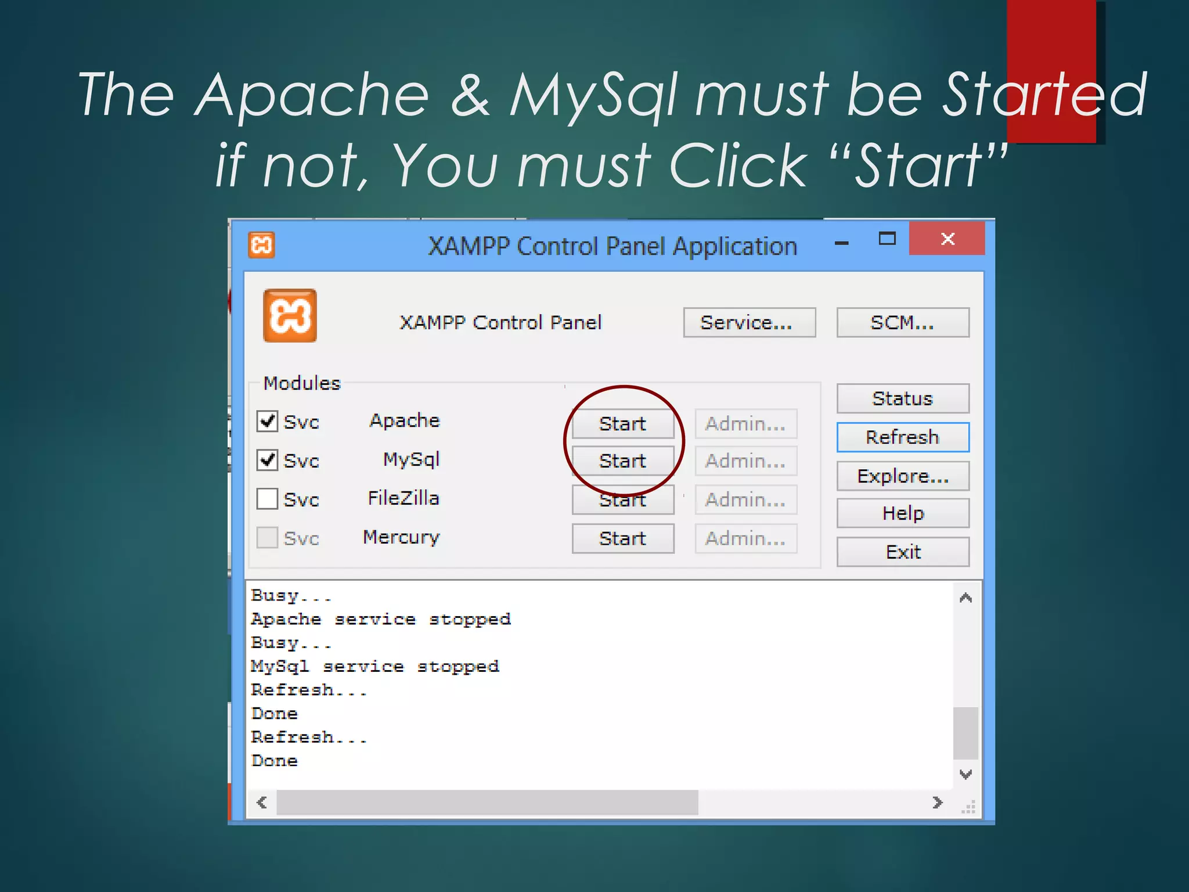The image size is (1189, 892).
Task: Click the horizontal scrollbar thumb in log
Action: [x=487, y=803]
